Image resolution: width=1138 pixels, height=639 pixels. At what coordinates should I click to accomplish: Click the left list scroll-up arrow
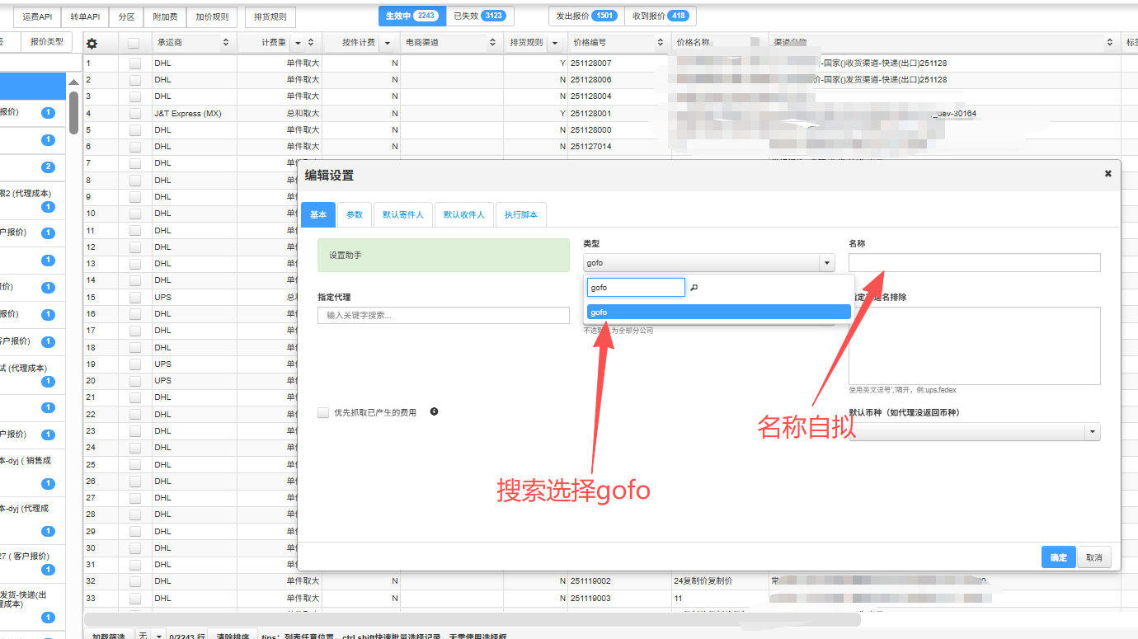tap(73, 82)
